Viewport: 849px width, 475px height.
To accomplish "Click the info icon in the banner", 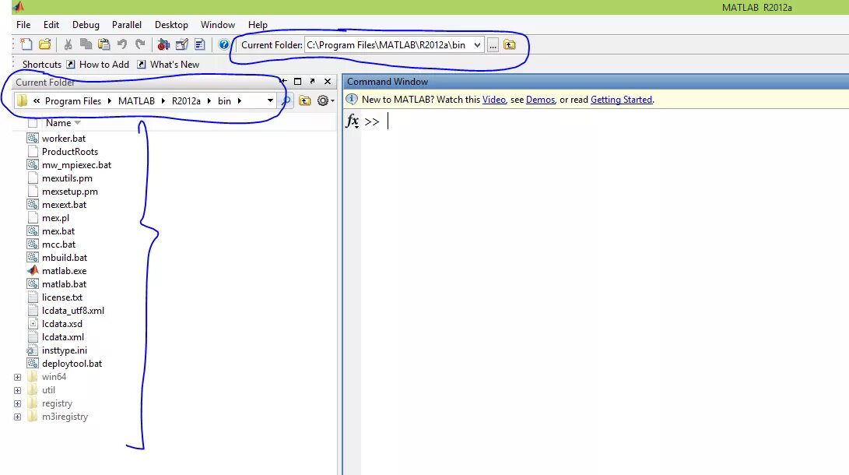I will (352, 99).
